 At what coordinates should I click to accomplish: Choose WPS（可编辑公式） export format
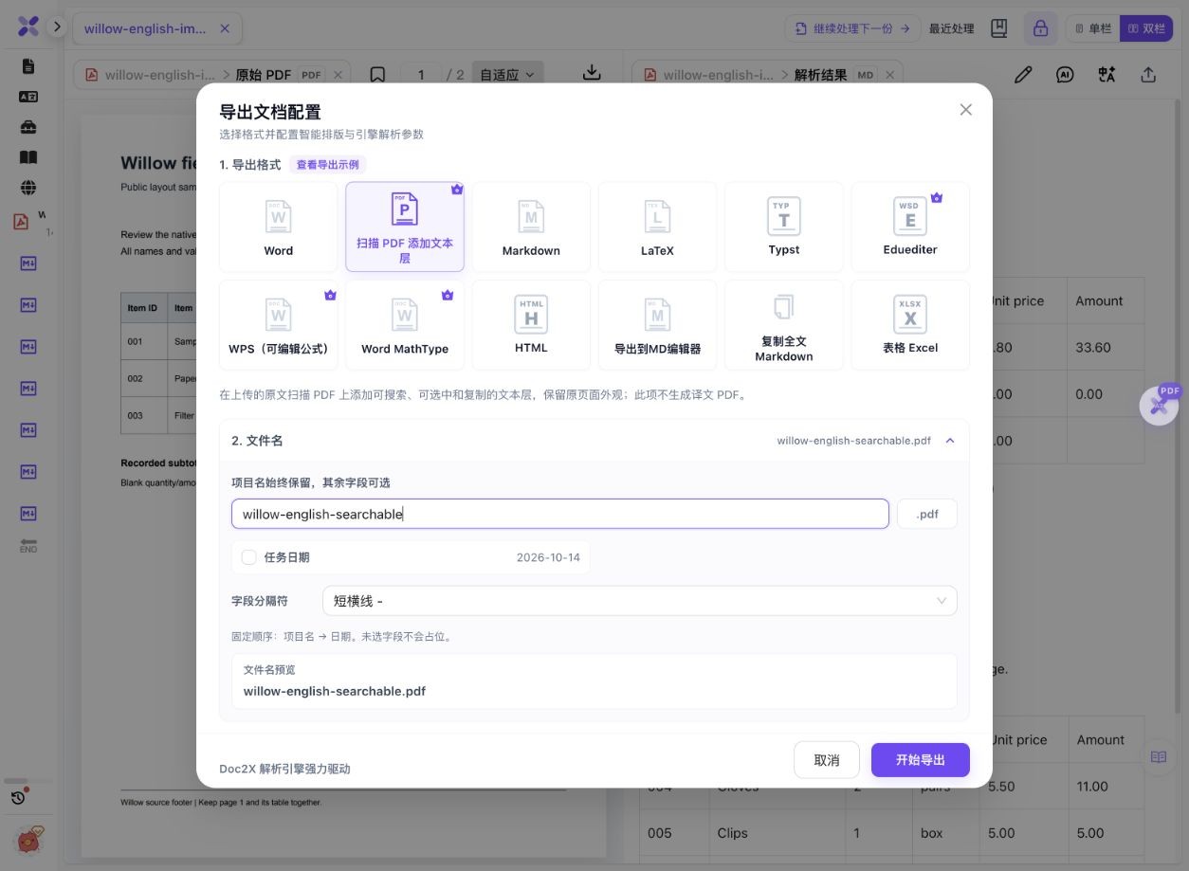tap(279, 325)
